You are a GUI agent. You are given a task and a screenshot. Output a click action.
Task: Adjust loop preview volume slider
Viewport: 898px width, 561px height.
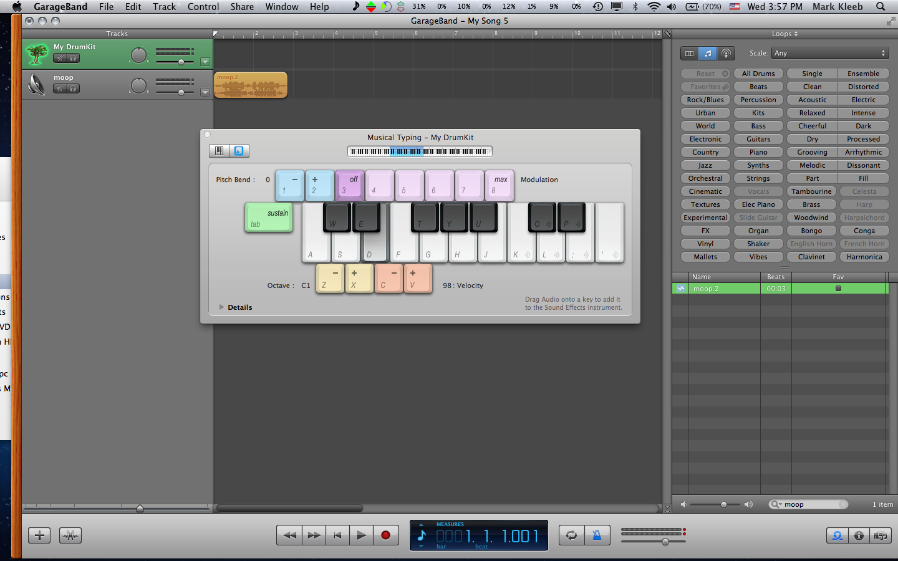[723, 504]
